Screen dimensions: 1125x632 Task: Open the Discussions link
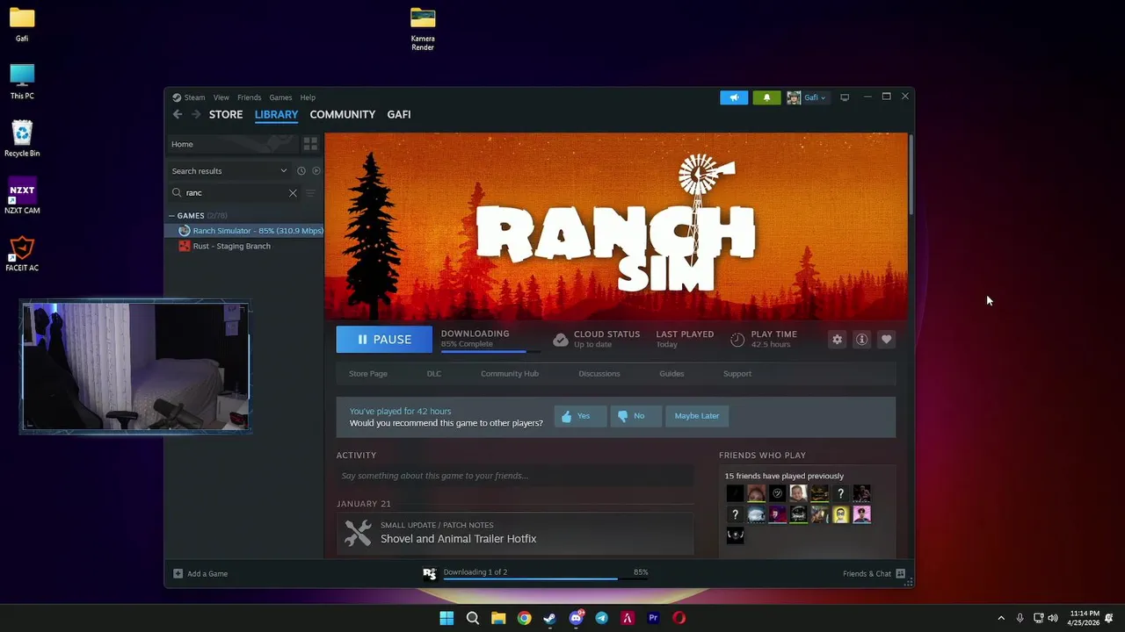(x=599, y=374)
